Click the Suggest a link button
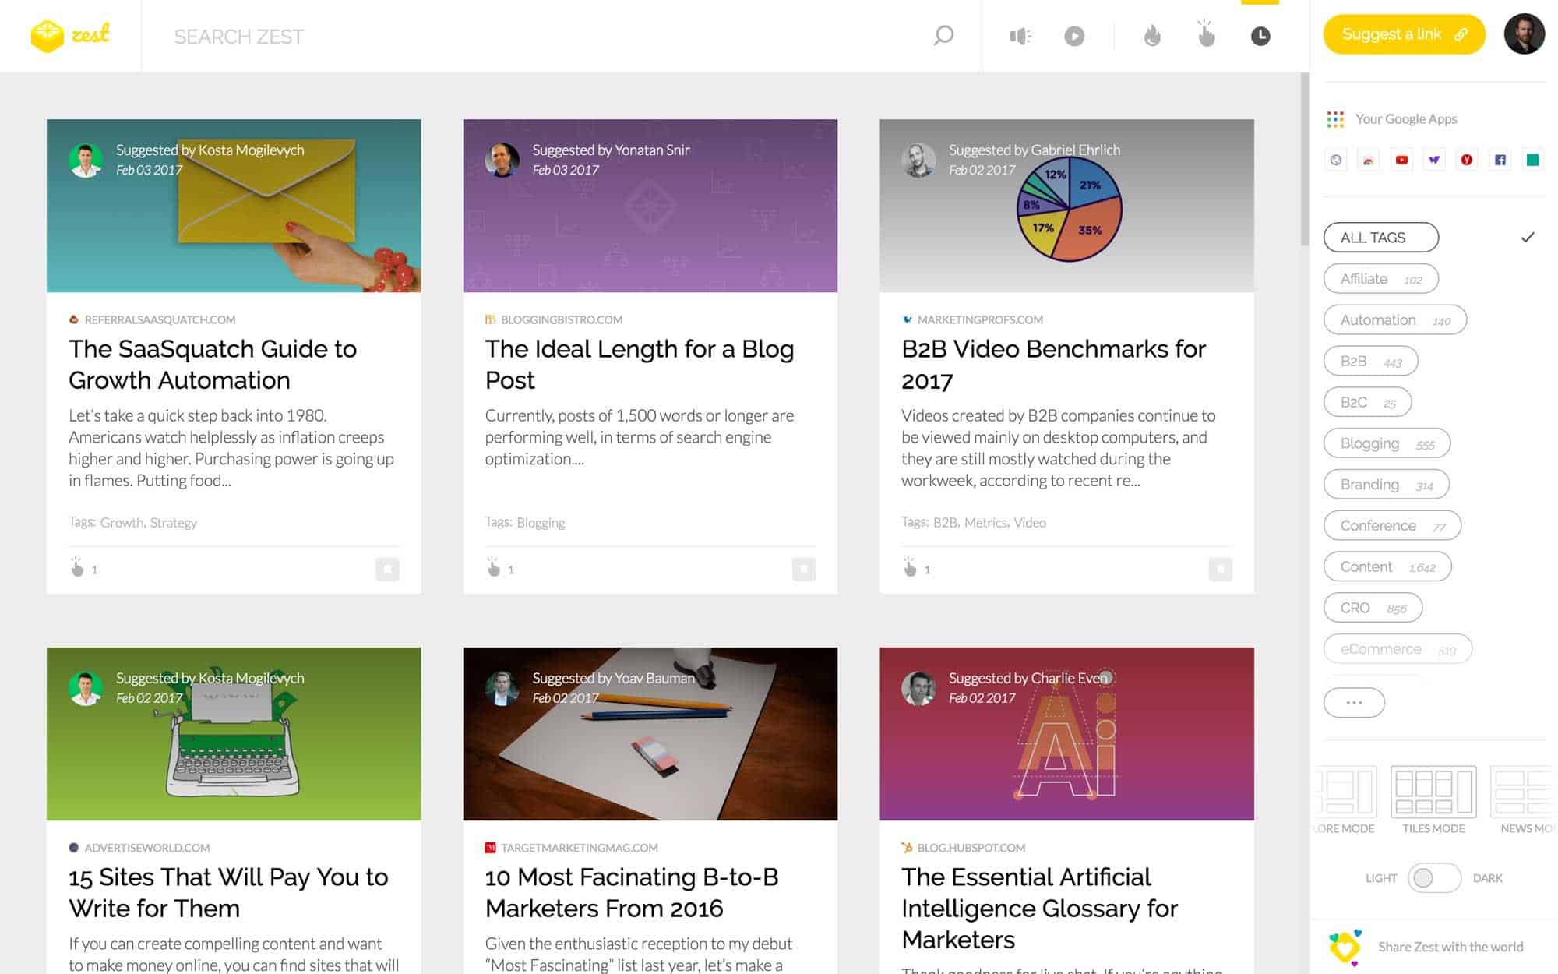 1404,34
